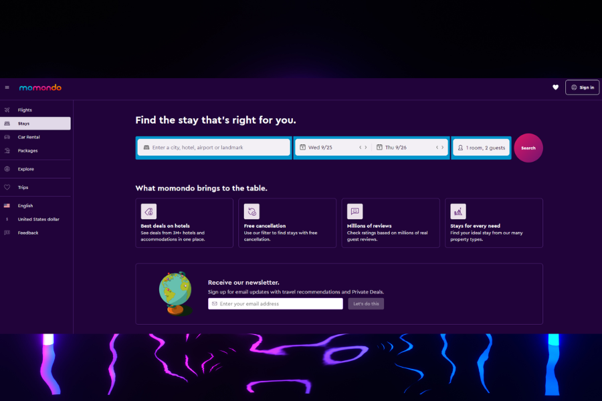Advance check-in date Wed 9/25 forward
The width and height of the screenshot is (602, 401).
tap(366, 148)
